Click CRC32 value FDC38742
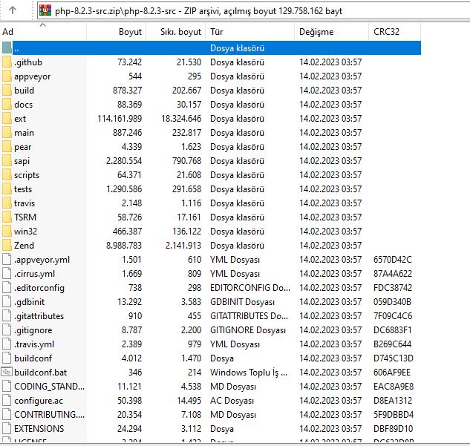Image resolution: width=470 pixels, height=446 pixels. tap(393, 287)
